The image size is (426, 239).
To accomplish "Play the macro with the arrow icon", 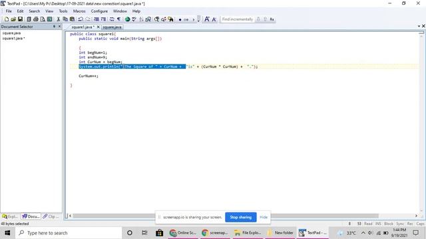I will point(194,19).
